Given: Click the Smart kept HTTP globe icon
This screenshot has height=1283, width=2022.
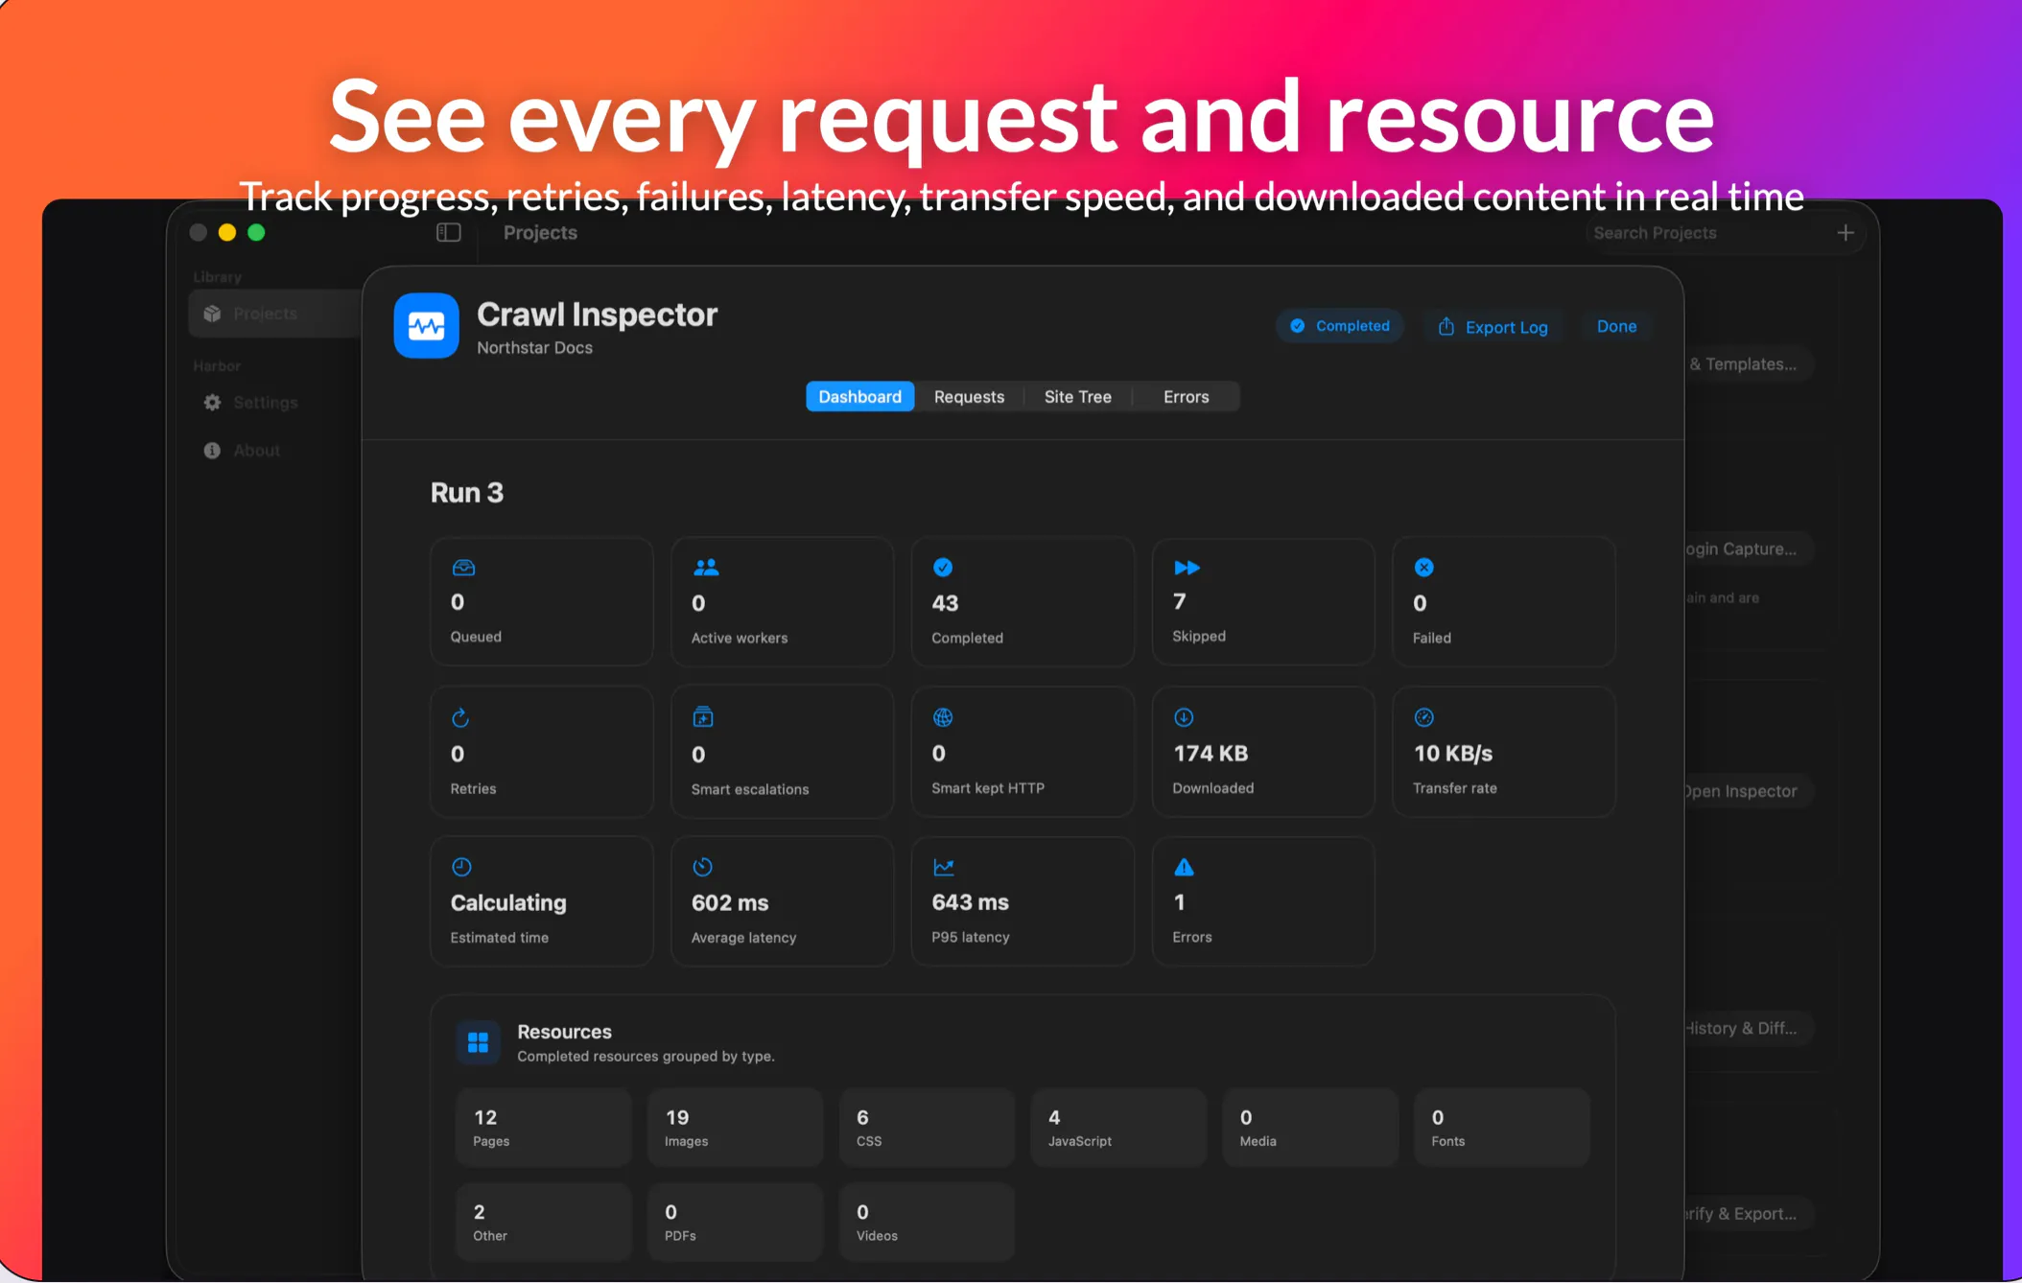Looking at the screenshot, I should click(943, 717).
